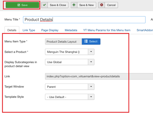Click the plus icon on Save & New
Viewport: 153px width, 116px height.
coord(74,5)
